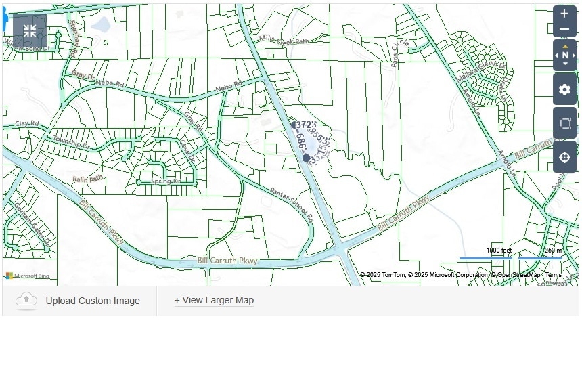The width and height of the screenshot is (582, 392).
Task: Collapse the map with the shrink icon
Action: click(x=30, y=30)
